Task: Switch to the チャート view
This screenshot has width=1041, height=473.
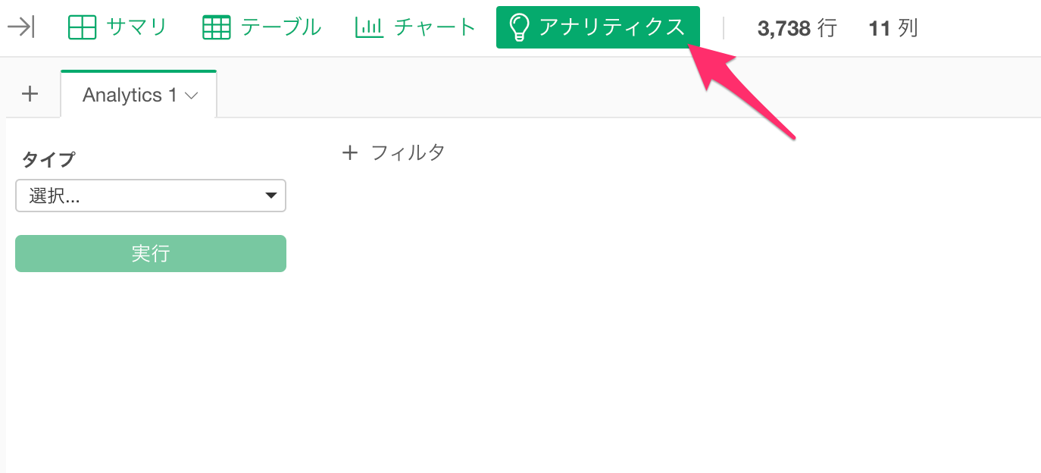Action: click(416, 28)
